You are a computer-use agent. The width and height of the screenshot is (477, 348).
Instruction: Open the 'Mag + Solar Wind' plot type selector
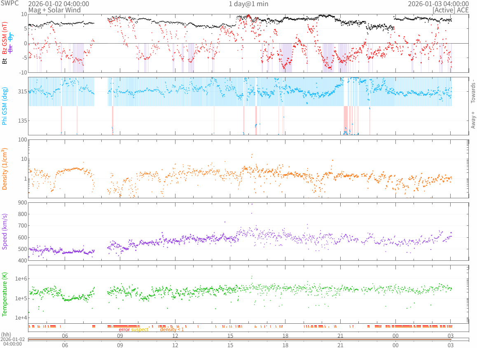point(54,10)
